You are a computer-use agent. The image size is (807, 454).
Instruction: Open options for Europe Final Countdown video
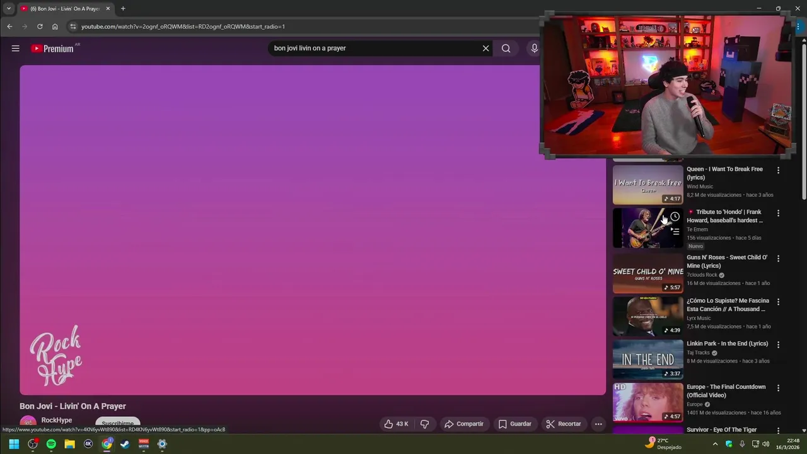coord(778,388)
